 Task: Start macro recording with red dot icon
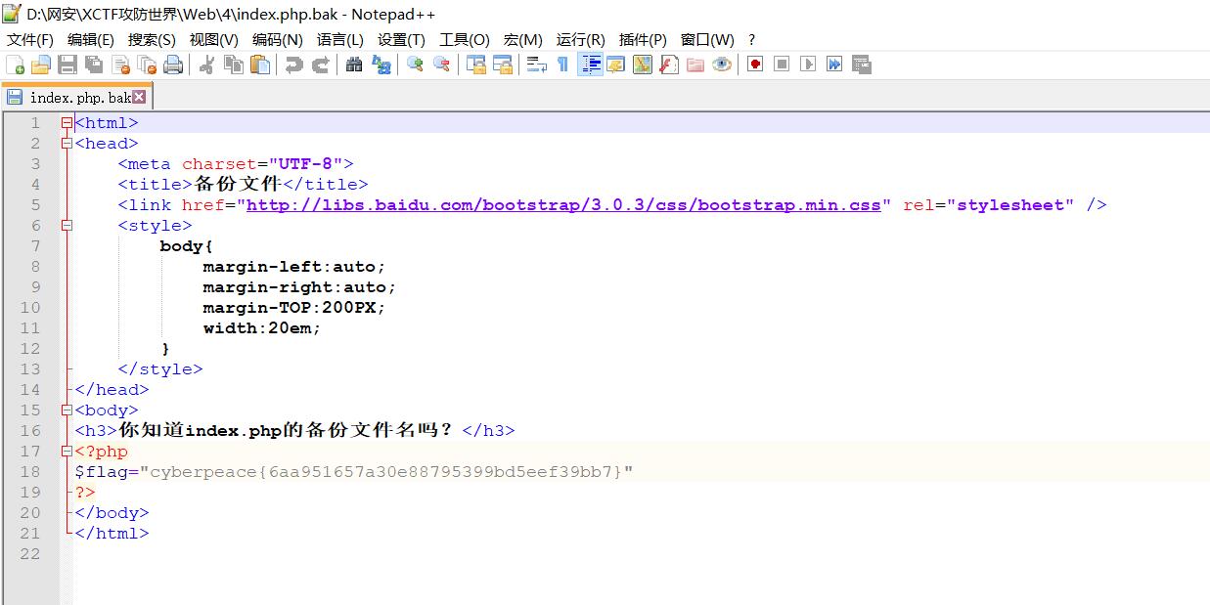click(755, 65)
